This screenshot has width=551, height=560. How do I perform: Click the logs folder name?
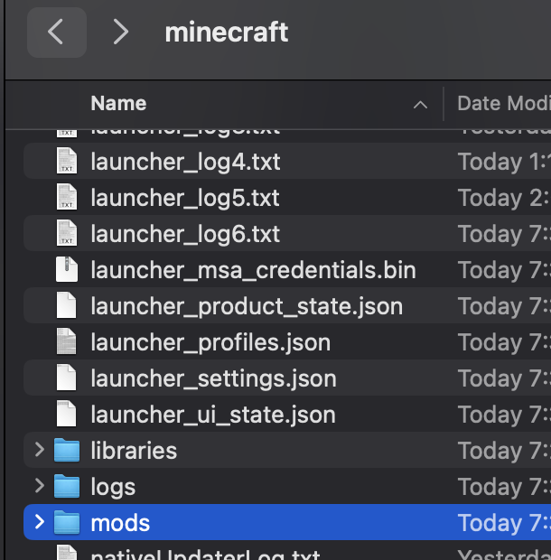[x=113, y=488]
